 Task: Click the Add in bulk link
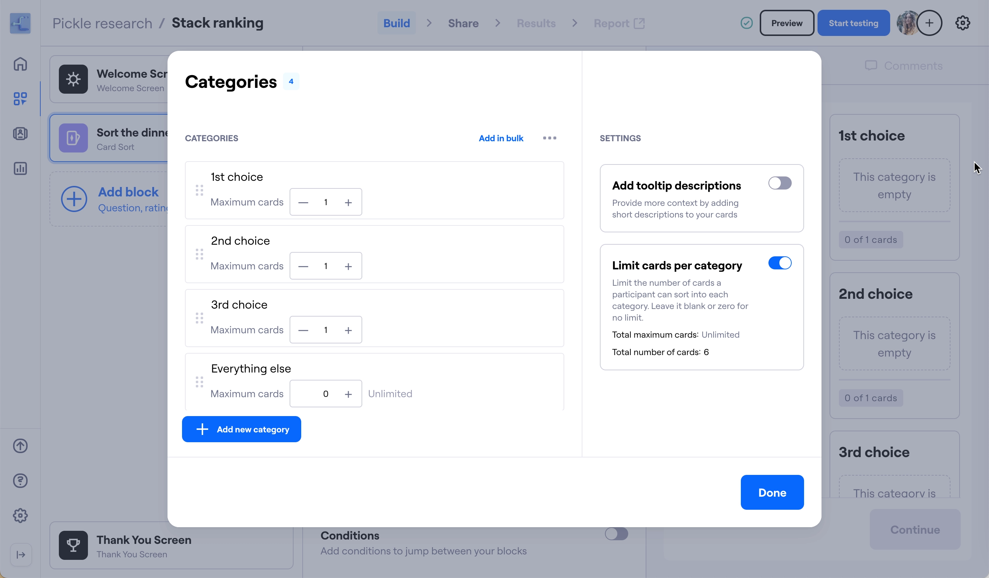click(501, 138)
